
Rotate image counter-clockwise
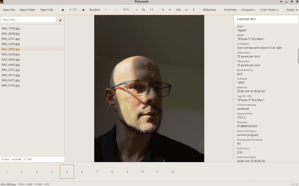(x=163, y=10)
